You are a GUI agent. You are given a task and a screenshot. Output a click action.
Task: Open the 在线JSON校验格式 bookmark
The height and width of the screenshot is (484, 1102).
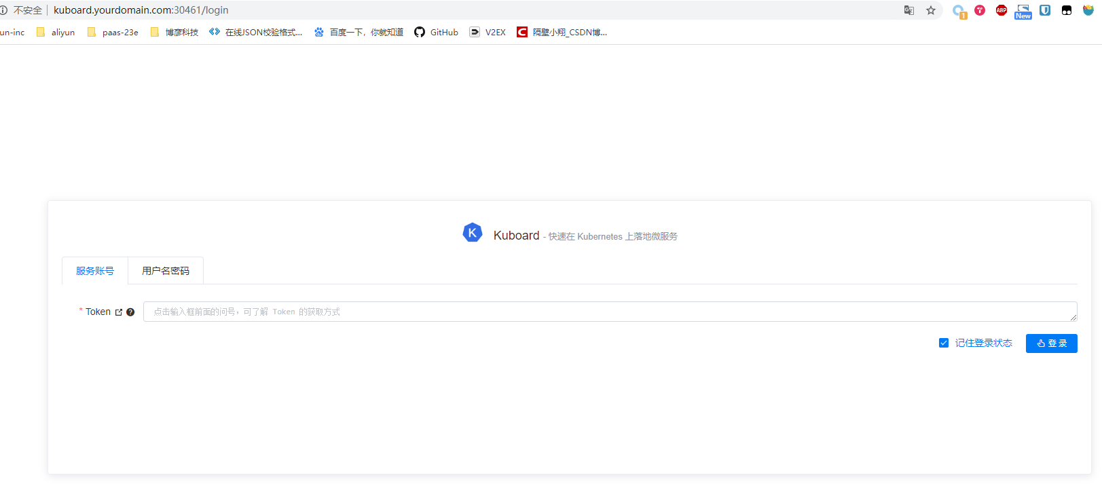tap(256, 32)
